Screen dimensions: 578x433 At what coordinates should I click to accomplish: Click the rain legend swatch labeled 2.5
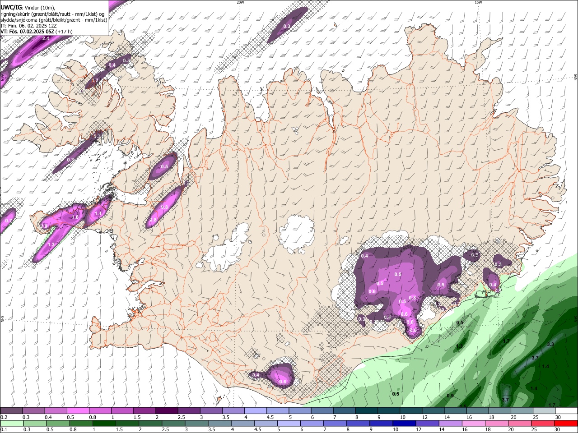173,423
